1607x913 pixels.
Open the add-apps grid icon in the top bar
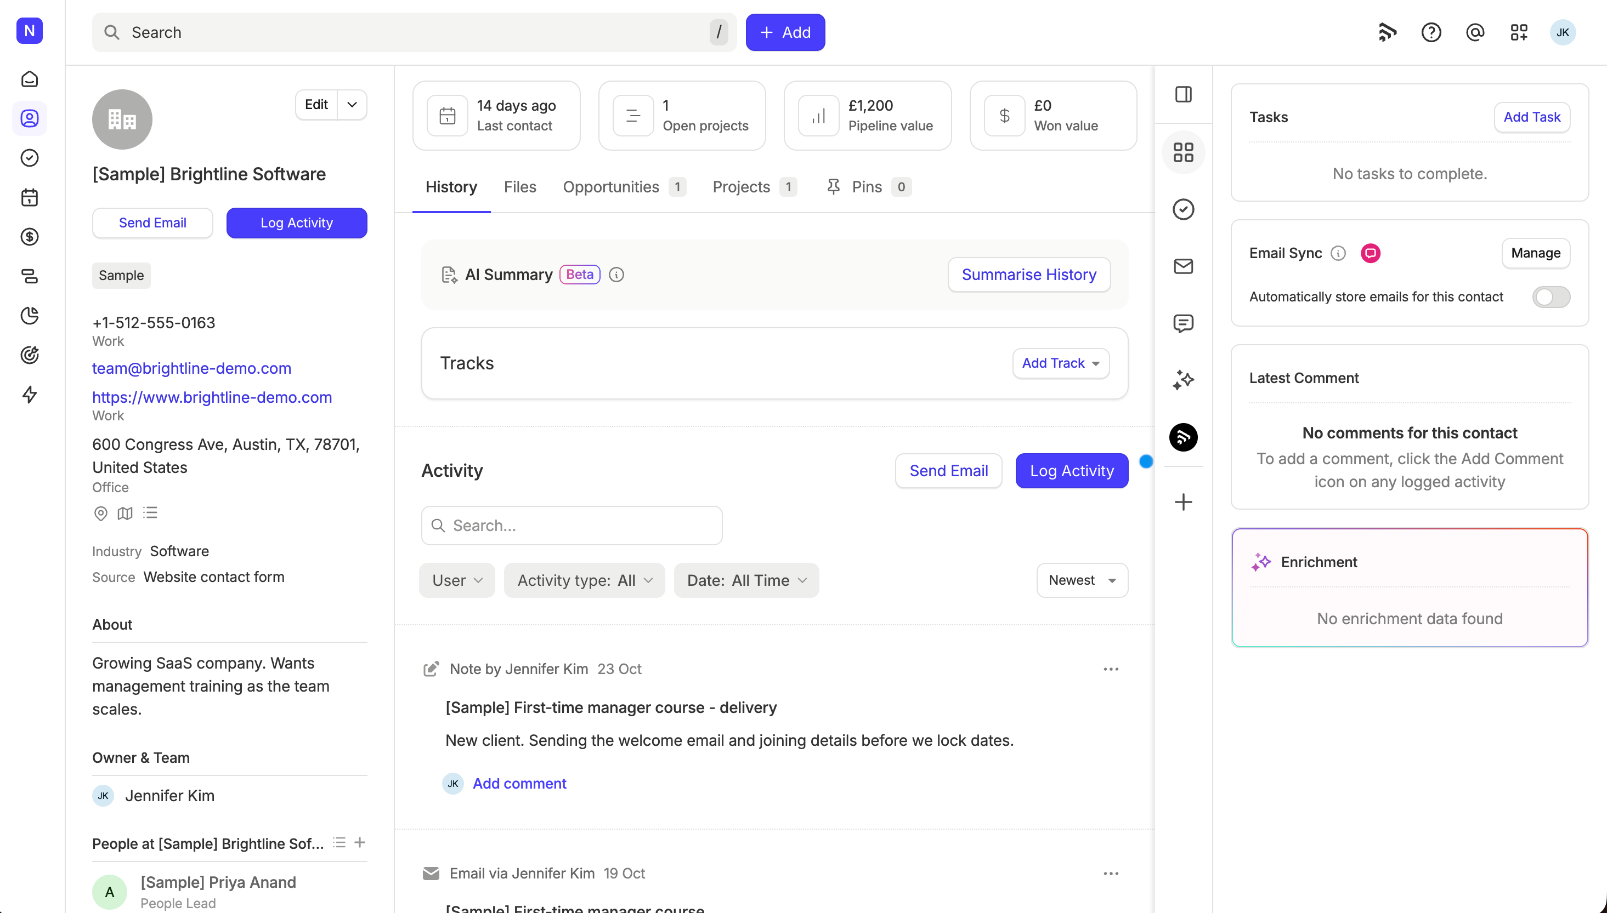(1519, 33)
